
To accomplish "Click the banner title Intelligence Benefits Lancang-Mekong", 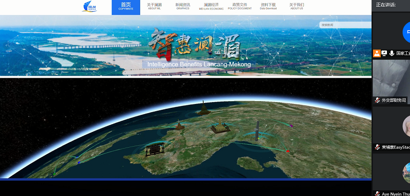I will tap(199, 64).
